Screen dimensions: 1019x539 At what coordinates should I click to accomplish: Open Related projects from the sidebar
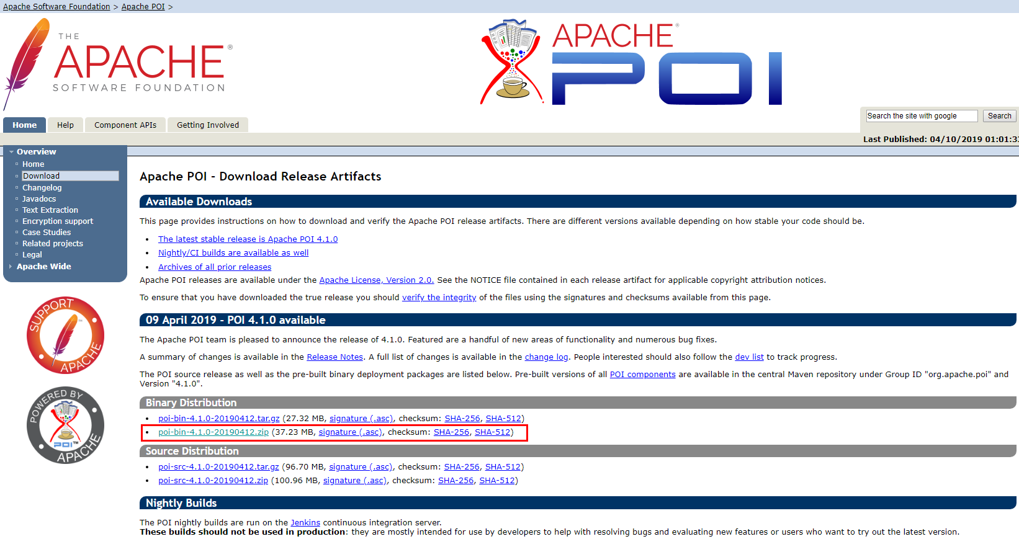[x=53, y=244]
